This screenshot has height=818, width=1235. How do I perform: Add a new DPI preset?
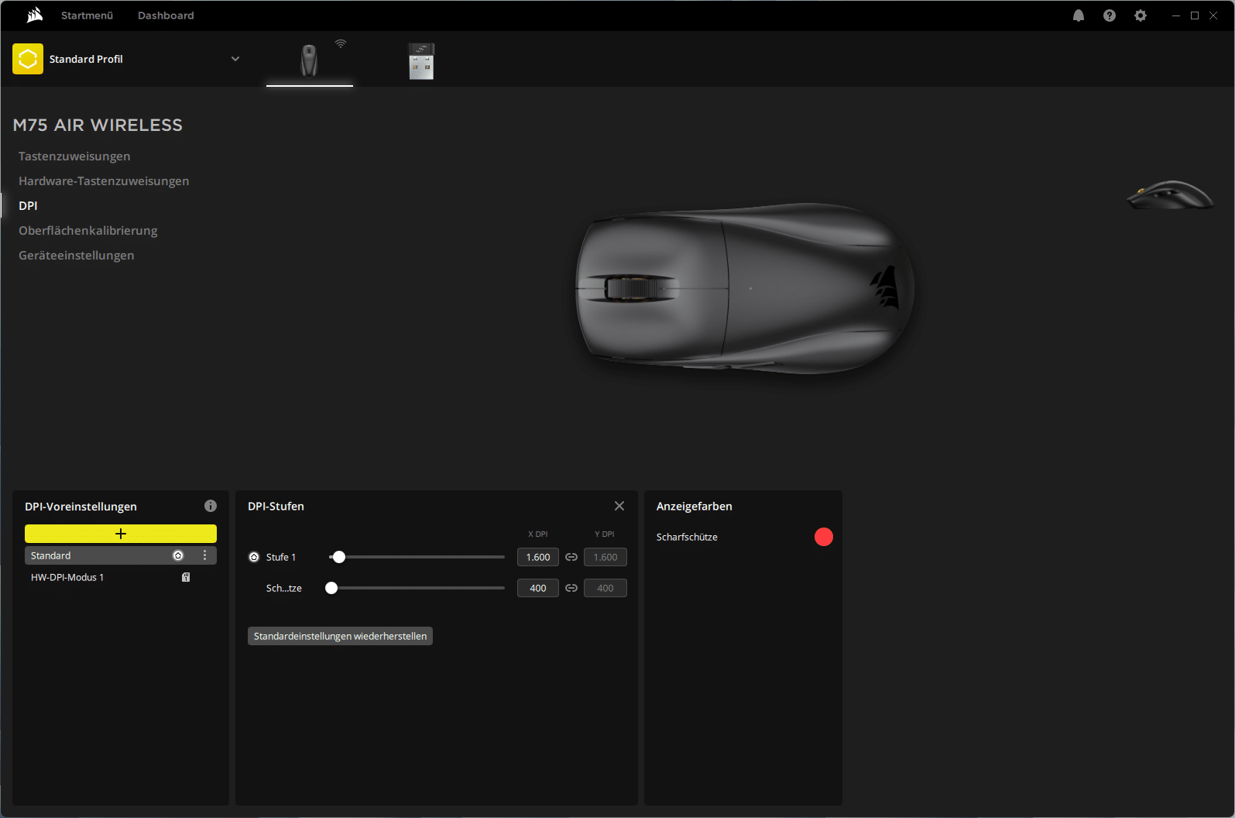point(121,534)
